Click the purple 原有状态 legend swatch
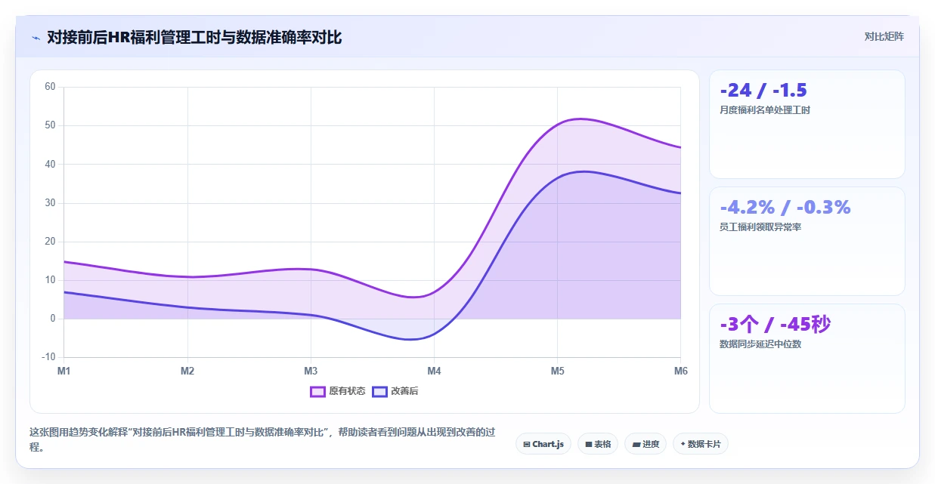 click(317, 391)
